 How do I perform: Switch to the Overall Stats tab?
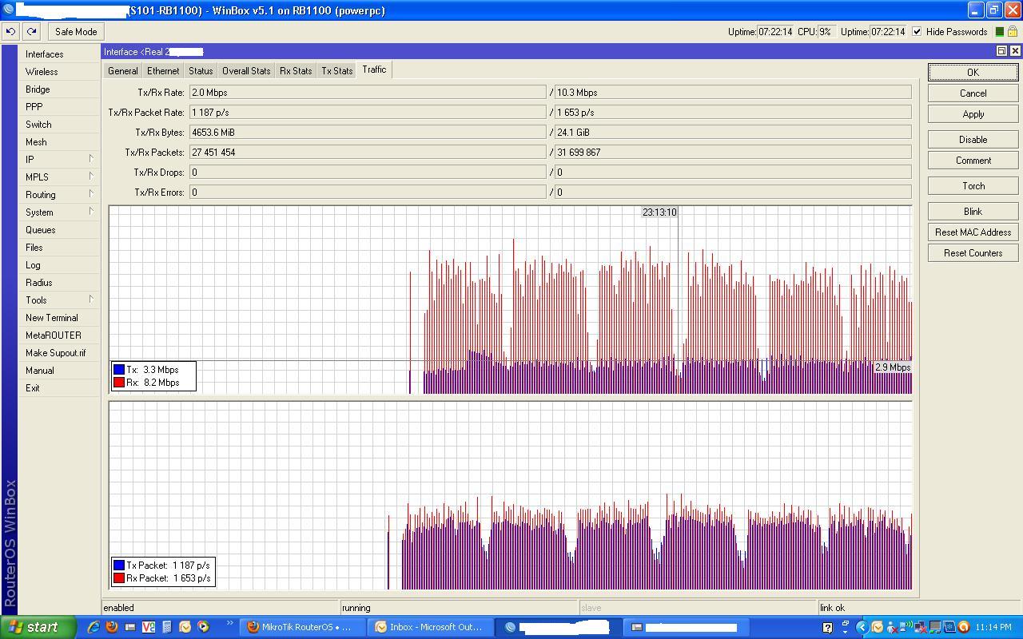(246, 71)
